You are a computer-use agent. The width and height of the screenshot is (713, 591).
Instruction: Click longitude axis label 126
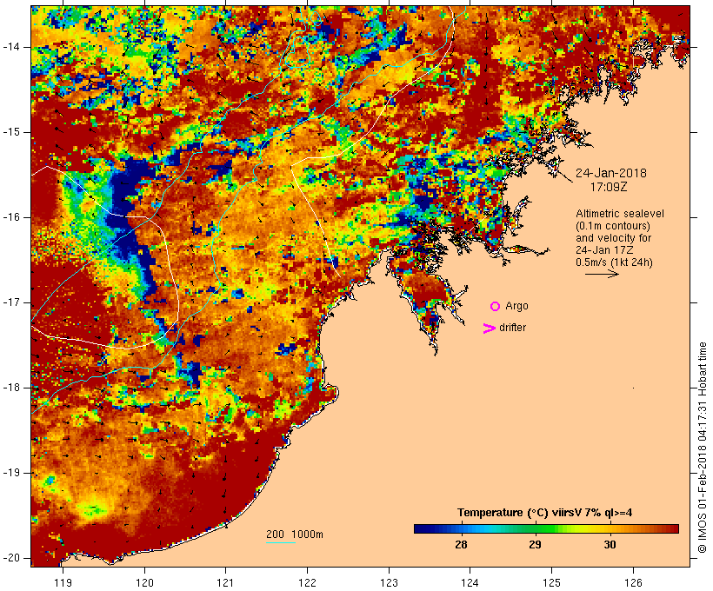pos(633,582)
